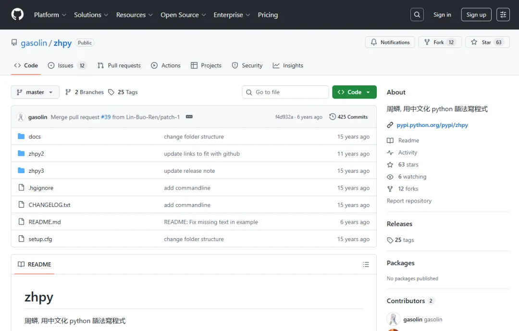Click the tag icon beside 25 tags in Releases
The width and height of the screenshot is (519, 331).
pyautogui.click(x=390, y=240)
